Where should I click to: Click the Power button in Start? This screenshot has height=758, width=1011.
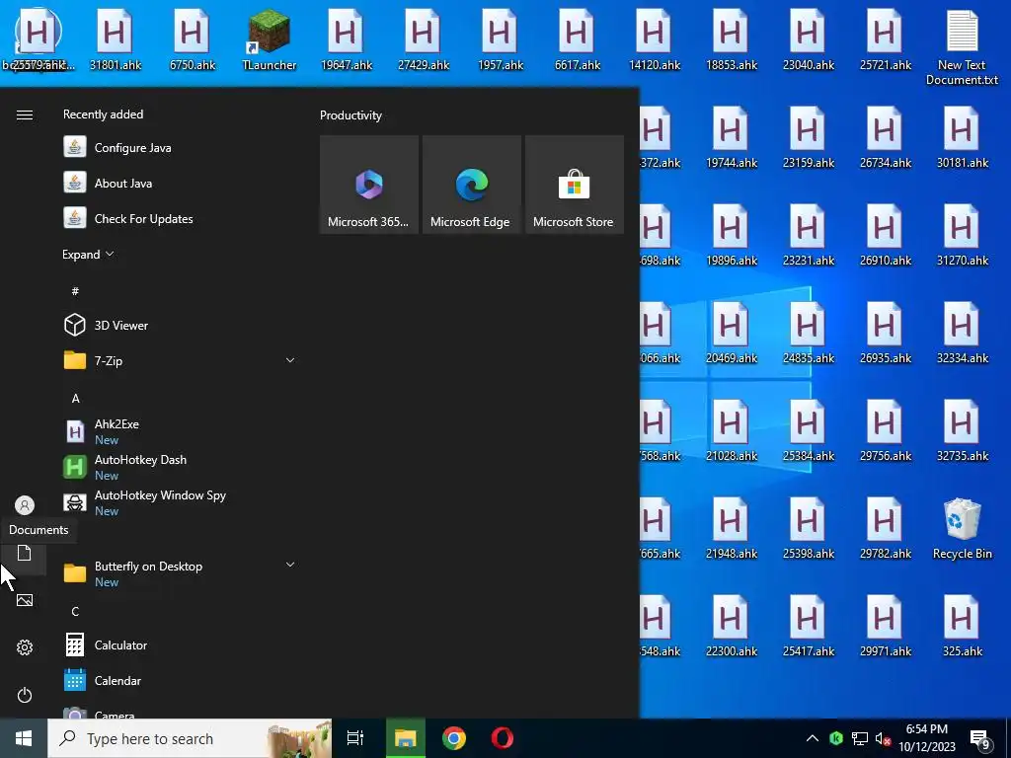tap(25, 695)
